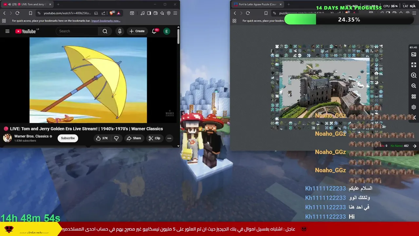Close the Tom and Jerry tab
This screenshot has height=236, width=419.
pyautogui.click(x=50, y=4)
